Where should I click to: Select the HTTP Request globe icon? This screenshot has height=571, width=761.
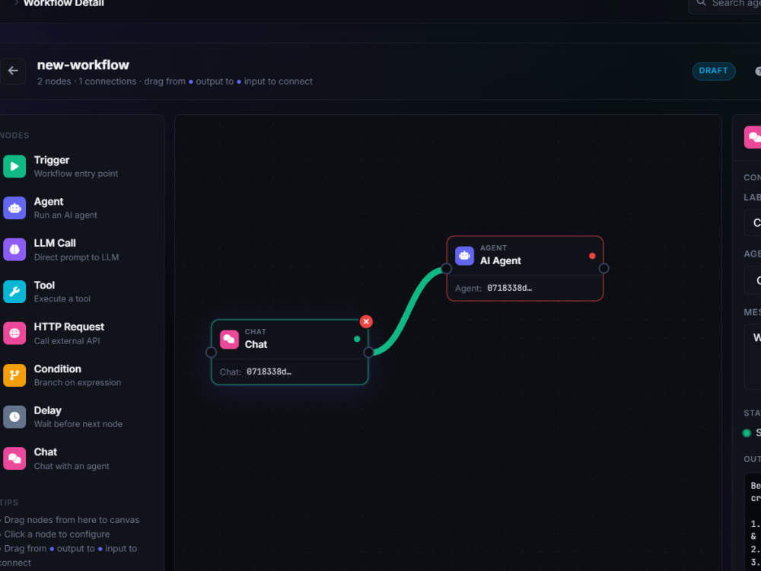click(14, 333)
